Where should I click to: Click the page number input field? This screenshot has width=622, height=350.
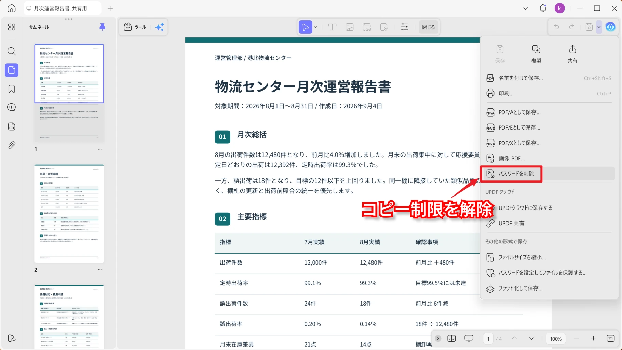click(488, 339)
